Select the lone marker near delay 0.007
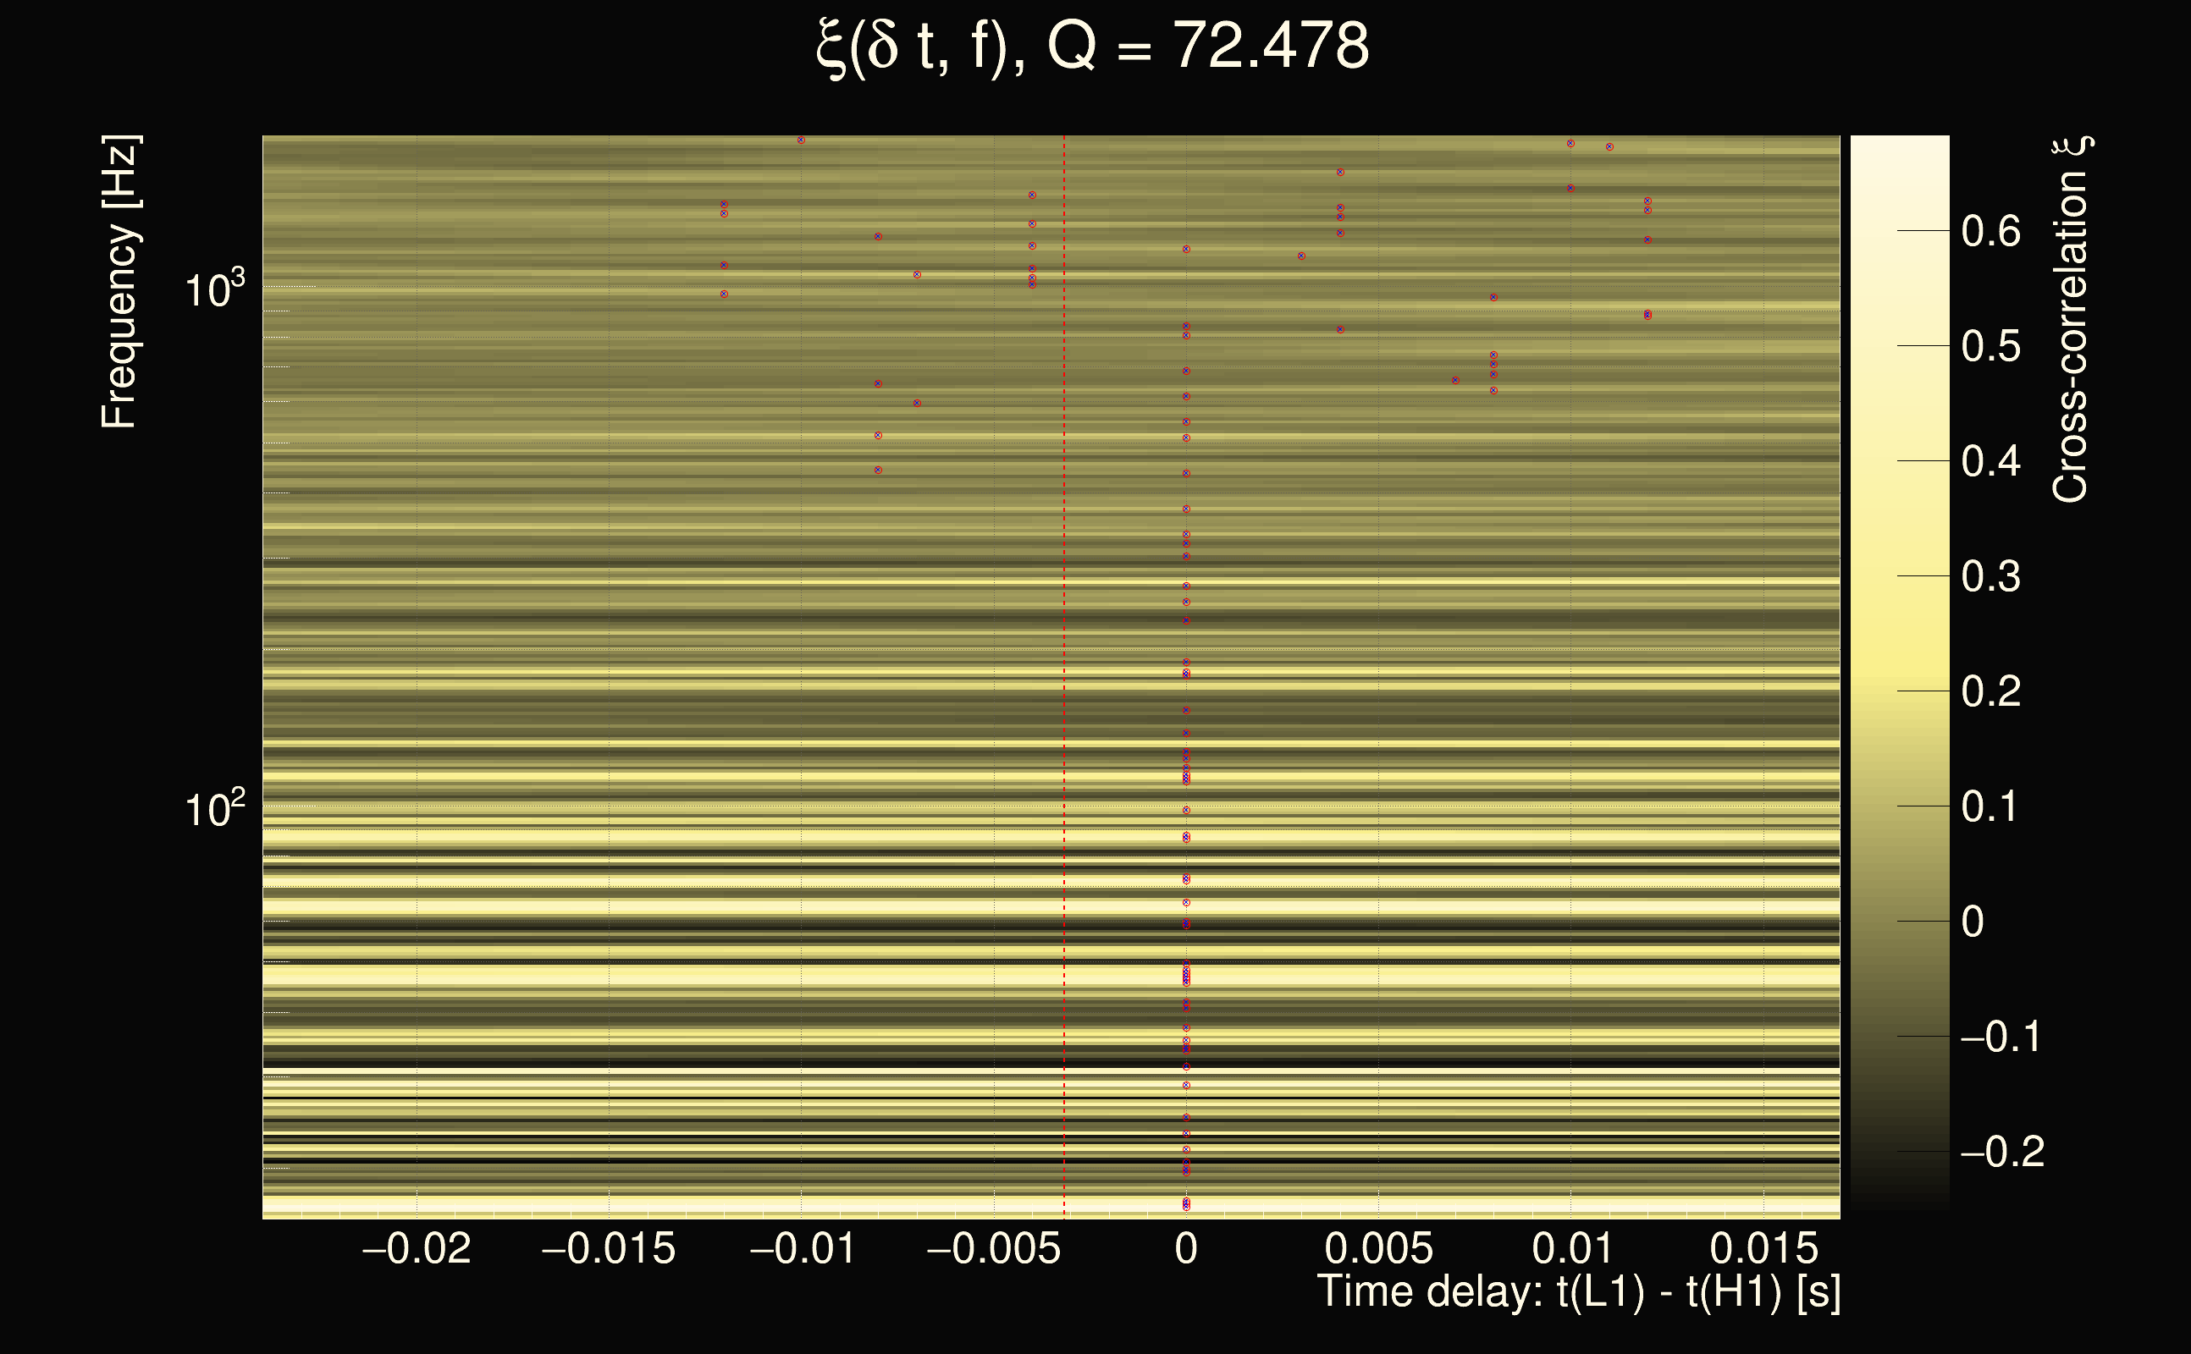Screen dimensions: 2191x1354 1455,381
